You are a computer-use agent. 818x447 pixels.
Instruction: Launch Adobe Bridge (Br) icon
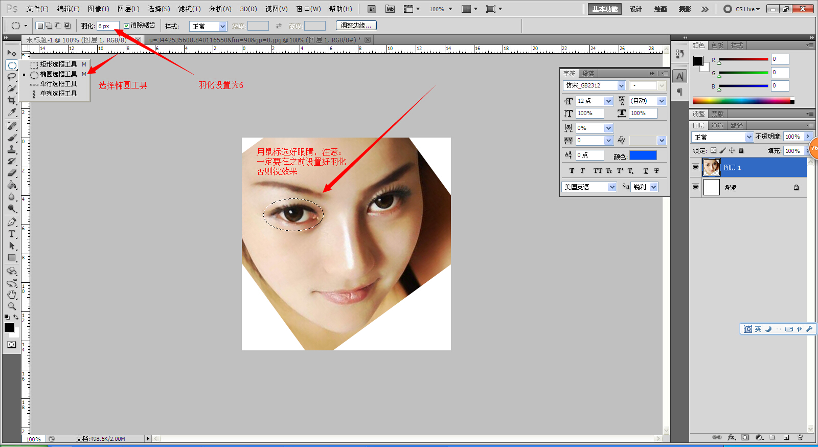[372, 9]
